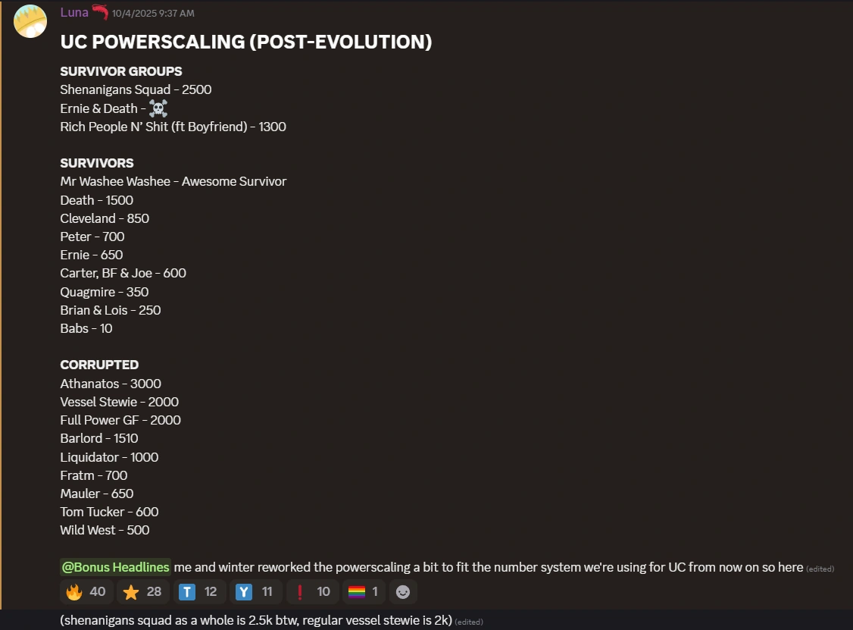Click the SURVIVOR GROUPS heading

pyautogui.click(x=121, y=71)
